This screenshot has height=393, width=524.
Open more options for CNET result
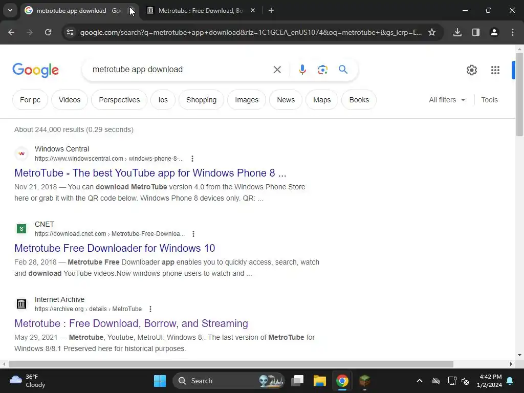[193, 234]
